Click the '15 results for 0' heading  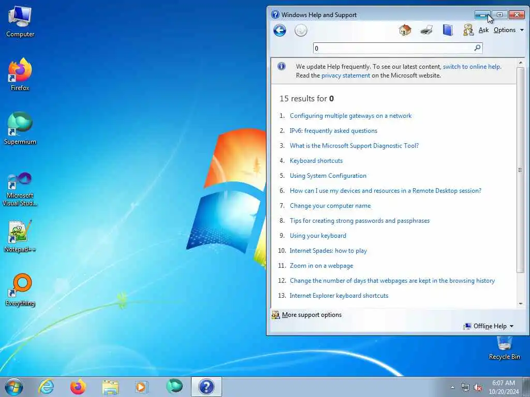click(306, 99)
